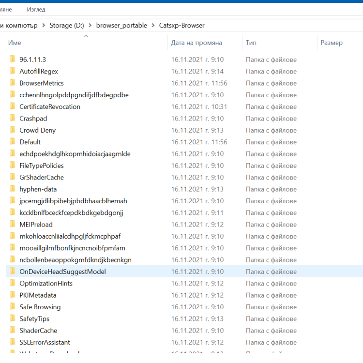Viewport: 363px width, 363px height.
Task: Click Папка с файлове type of Default
Action: coord(271,142)
